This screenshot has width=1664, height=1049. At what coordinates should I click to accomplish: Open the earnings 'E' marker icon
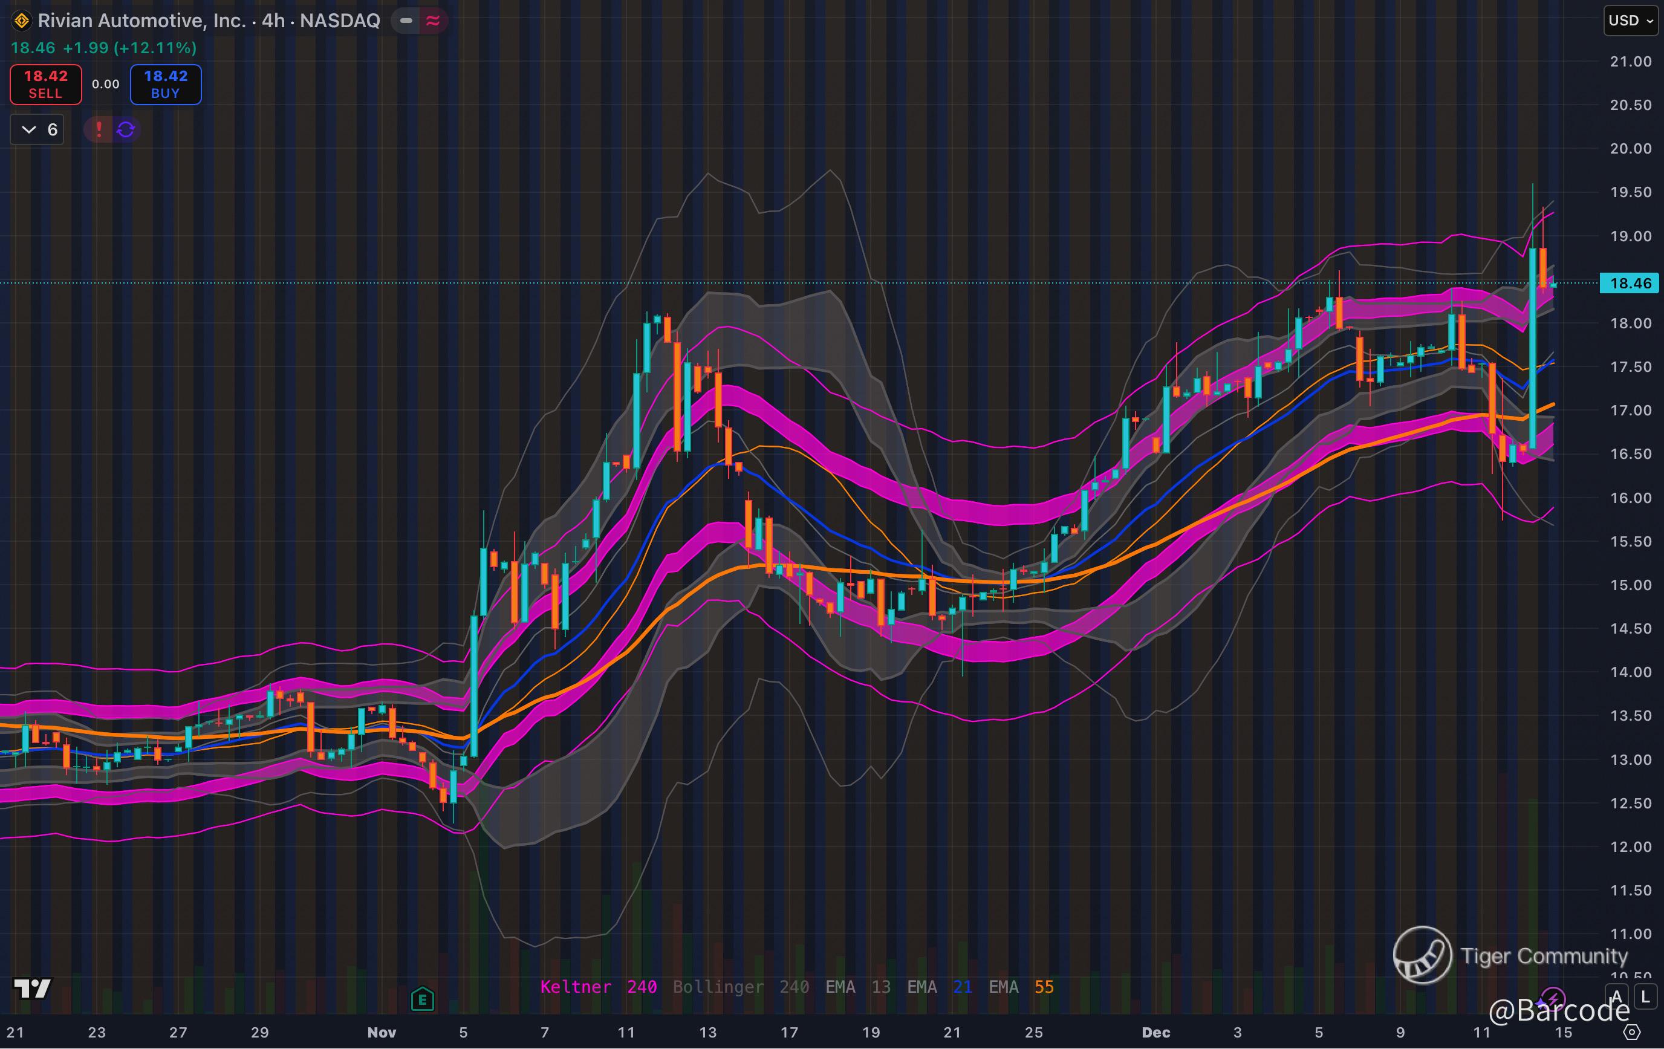[x=422, y=999]
